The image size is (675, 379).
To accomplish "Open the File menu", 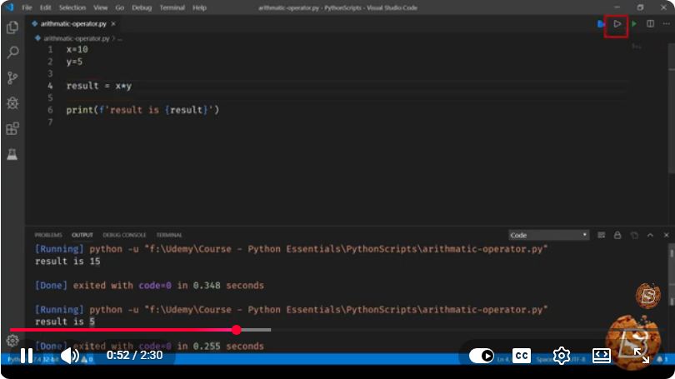I will click(x=27, y=7).
